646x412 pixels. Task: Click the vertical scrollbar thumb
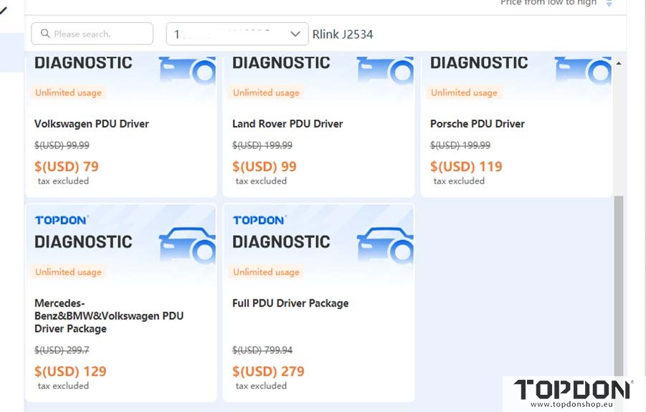(x=619, y=286)
